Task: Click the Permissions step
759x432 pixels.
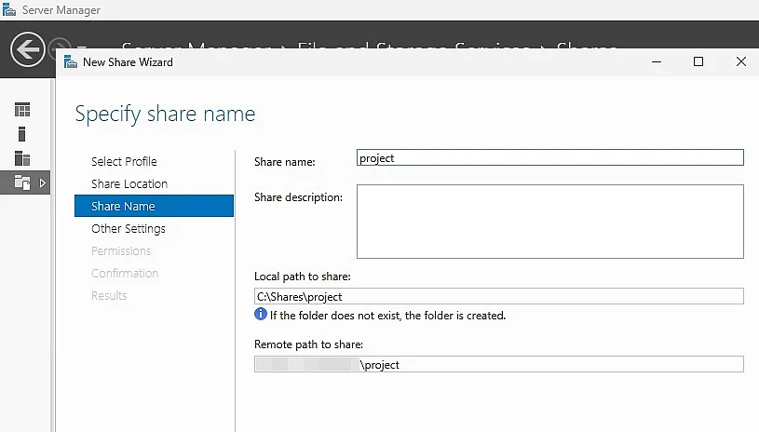Action: [121, 251]
